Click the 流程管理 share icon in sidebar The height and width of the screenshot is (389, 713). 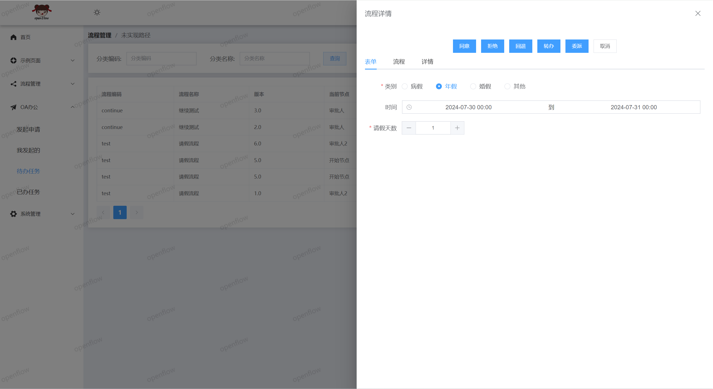13,84
